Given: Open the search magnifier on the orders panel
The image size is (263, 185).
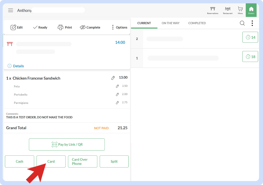Looking at the screenshot, I should tap(242, 23).
